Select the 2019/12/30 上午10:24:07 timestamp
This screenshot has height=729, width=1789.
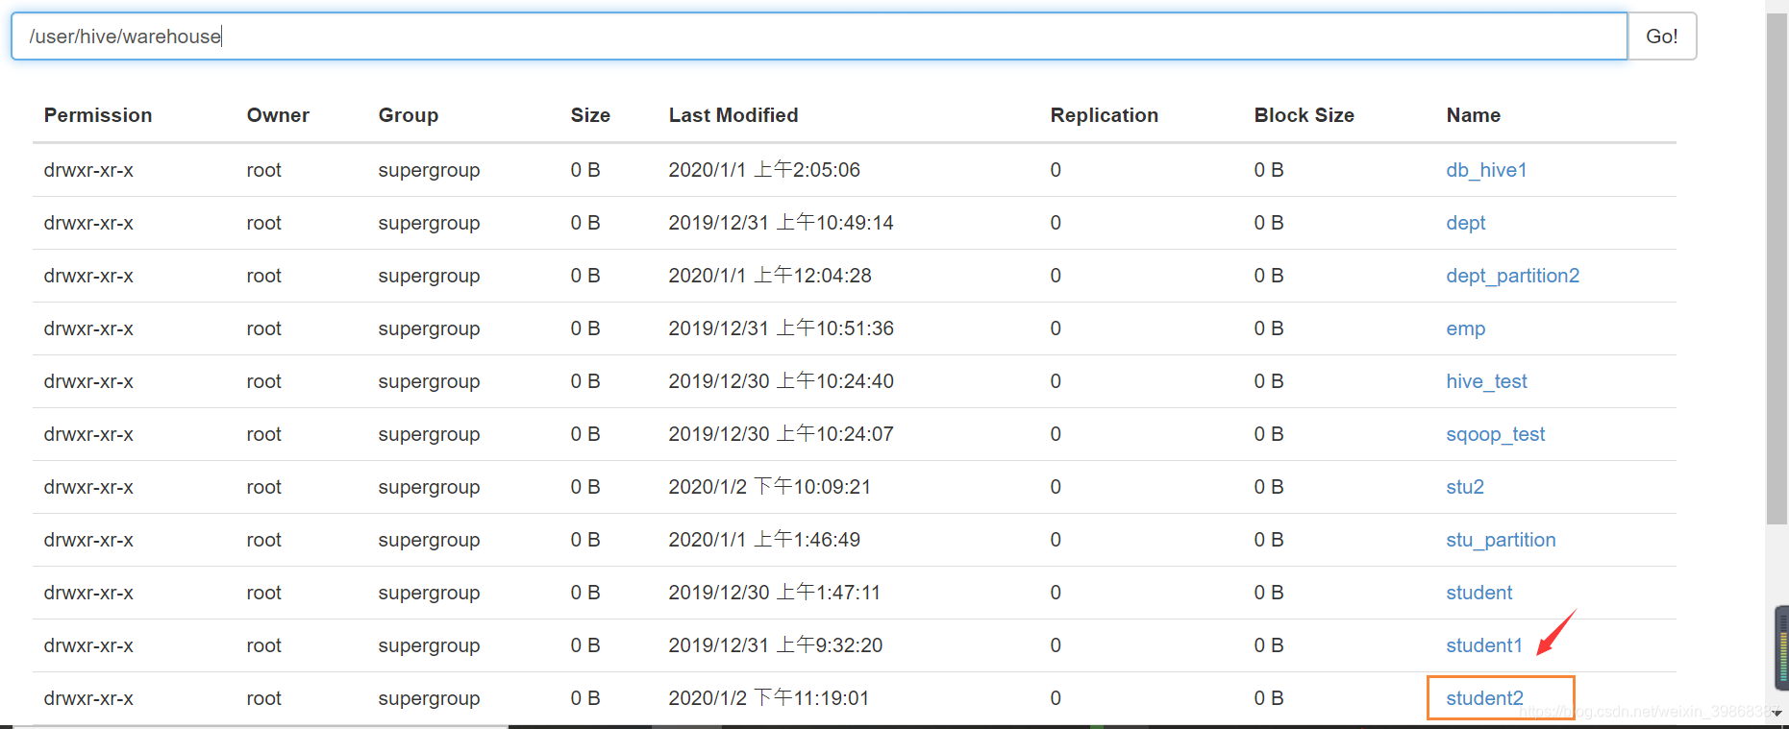pos(782,434)
